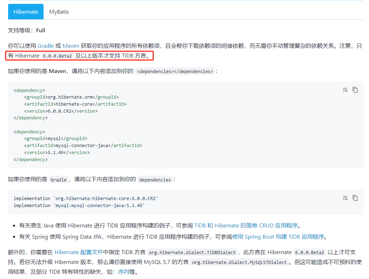Click the groupId line 'org.hibernate.orm'
The image size is (369, 279).
click(71, 97)
